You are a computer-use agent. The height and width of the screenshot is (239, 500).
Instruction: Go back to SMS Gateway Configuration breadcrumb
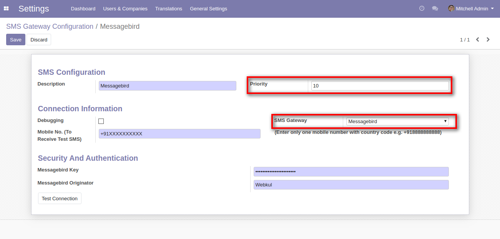click(50, 26)
